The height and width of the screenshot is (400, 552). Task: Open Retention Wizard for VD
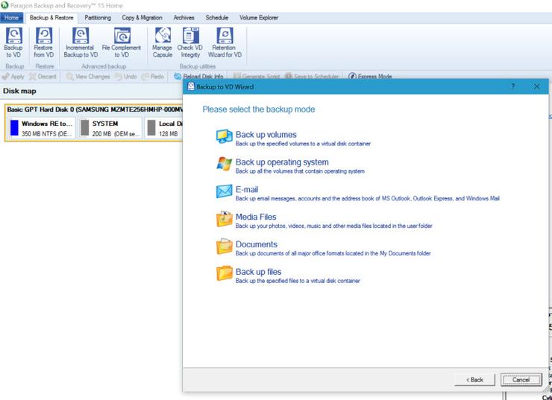(225, 42)
